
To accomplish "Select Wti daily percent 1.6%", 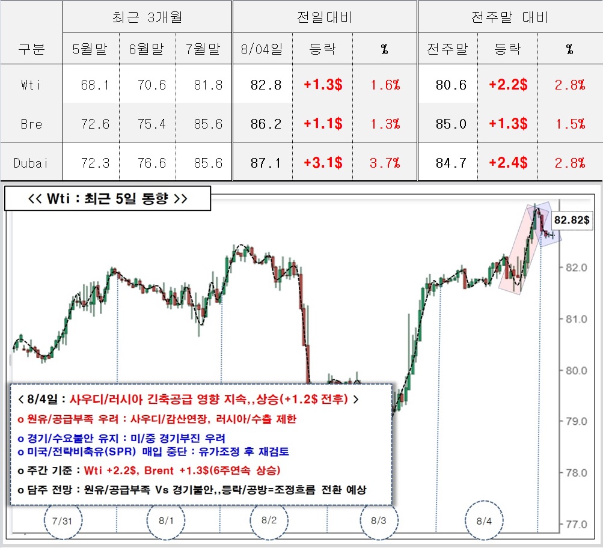I will coord(385,85).
